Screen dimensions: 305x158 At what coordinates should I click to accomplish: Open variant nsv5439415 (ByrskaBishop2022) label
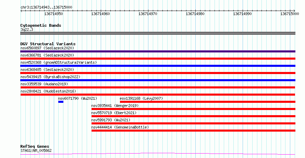(50, 77)
